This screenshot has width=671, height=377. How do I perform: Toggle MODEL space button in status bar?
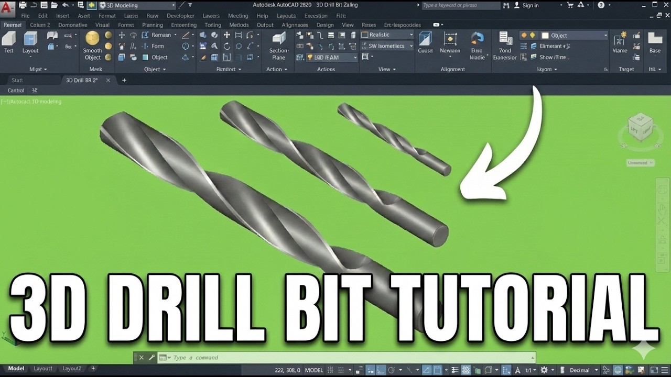314,370
